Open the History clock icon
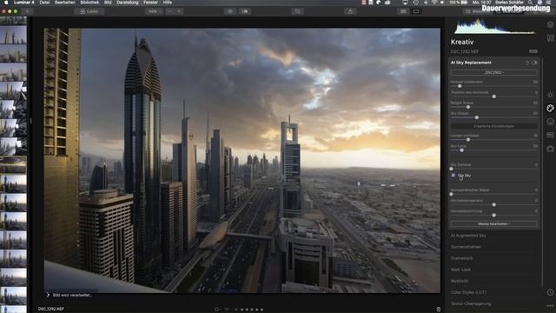 tap(550, 292)
